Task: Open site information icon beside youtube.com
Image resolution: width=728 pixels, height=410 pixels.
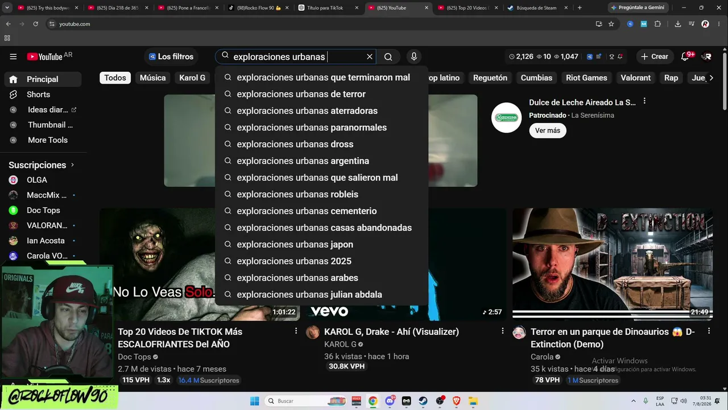Action: click(x=52, y=24)
